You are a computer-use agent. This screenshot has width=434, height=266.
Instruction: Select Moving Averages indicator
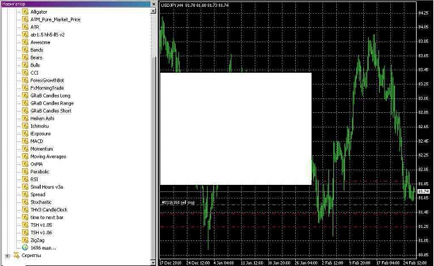click(48, 157)
